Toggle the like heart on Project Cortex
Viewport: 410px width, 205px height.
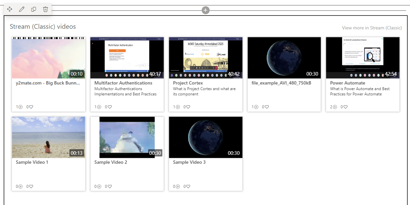pos(187,107)
